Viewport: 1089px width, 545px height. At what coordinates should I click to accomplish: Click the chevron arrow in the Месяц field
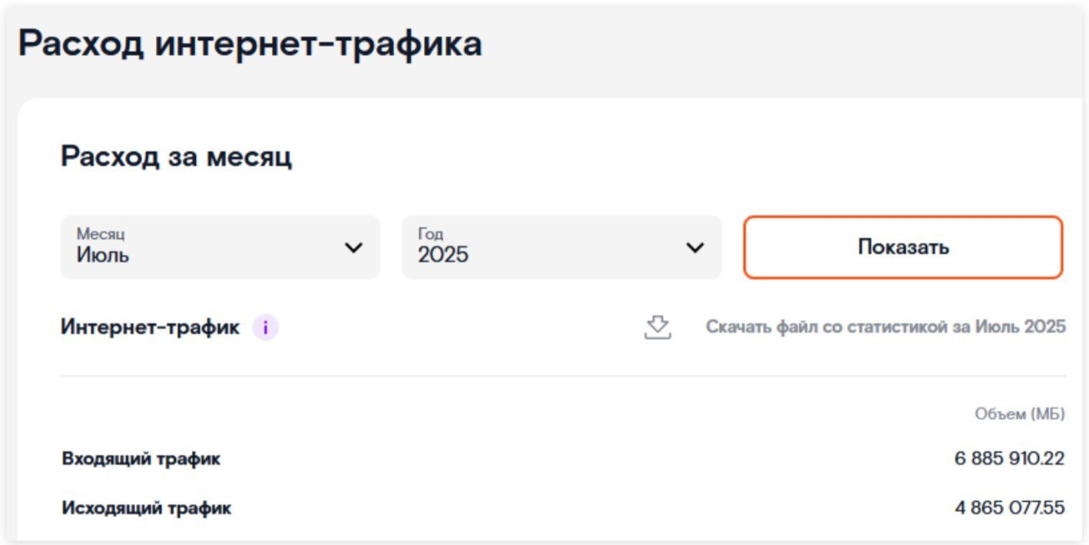[x=353, y=248]
